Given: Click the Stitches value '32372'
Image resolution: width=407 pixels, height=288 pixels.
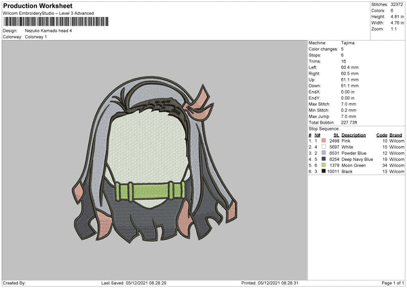Looking at the screenshot, I should 397,5.
